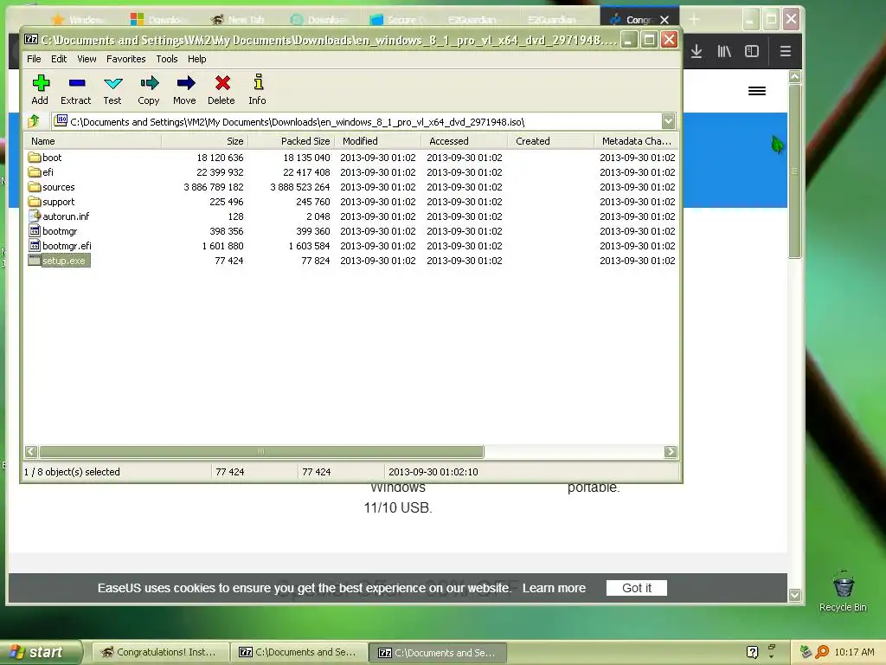Sort by the Modified column header
Viewport: 886px width, 665px height.
tap(377, 141)
